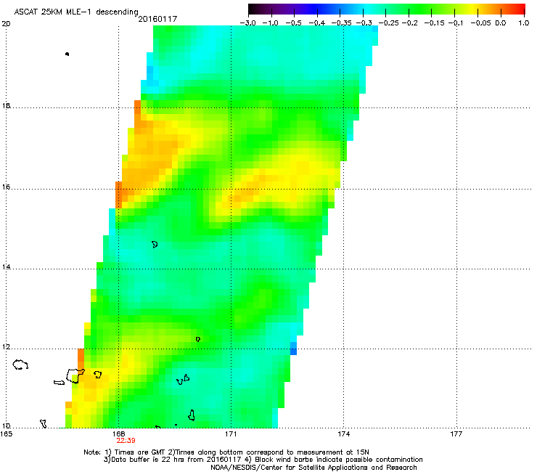Image resolution: width=537 pixels, height=472 pixels.
Task: Click longitude label '177' on bottom axis
Action: pyautogui.click(x=456, y=434)
